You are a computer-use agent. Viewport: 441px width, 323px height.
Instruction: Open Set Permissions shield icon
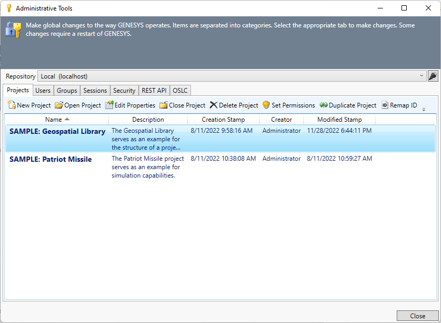266,105
